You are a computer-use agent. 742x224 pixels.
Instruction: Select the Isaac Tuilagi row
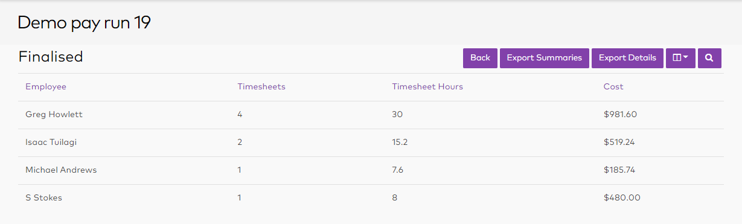[371, 142]
